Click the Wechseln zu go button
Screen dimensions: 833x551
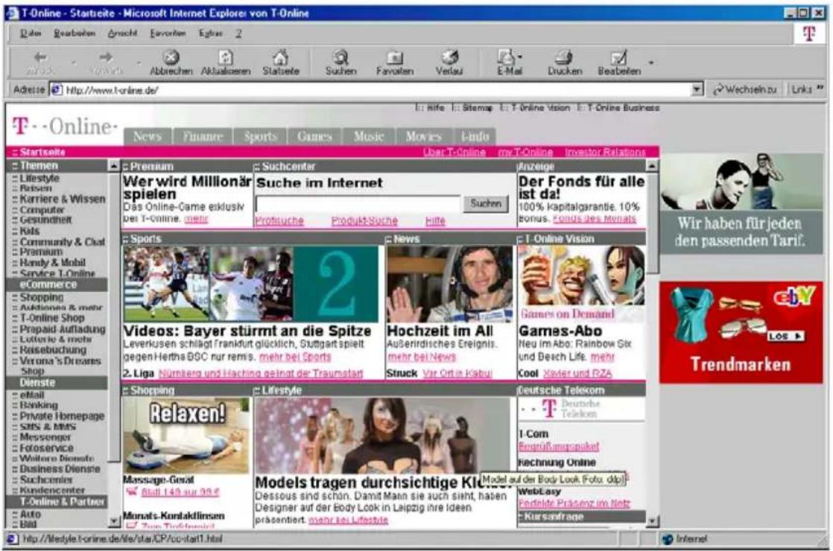745,89
